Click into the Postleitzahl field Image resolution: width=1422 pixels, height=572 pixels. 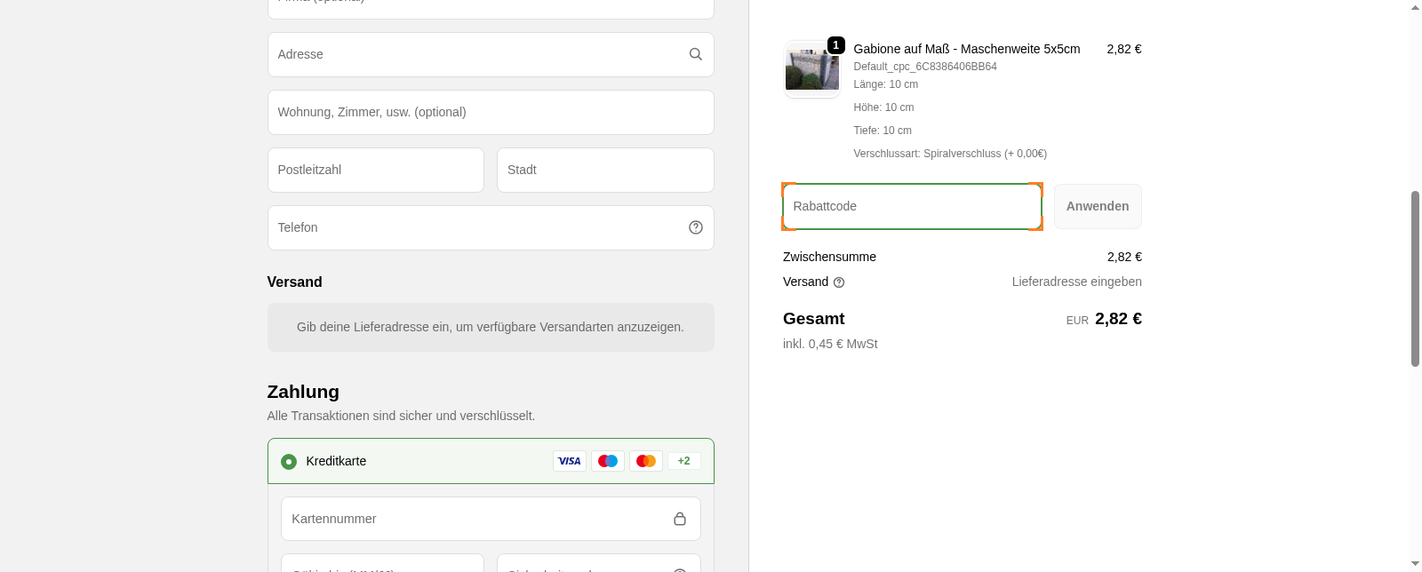pos(375,170)
